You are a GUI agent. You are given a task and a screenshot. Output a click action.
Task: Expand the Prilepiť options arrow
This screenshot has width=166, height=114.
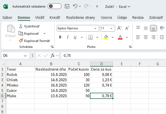point(10,40)
